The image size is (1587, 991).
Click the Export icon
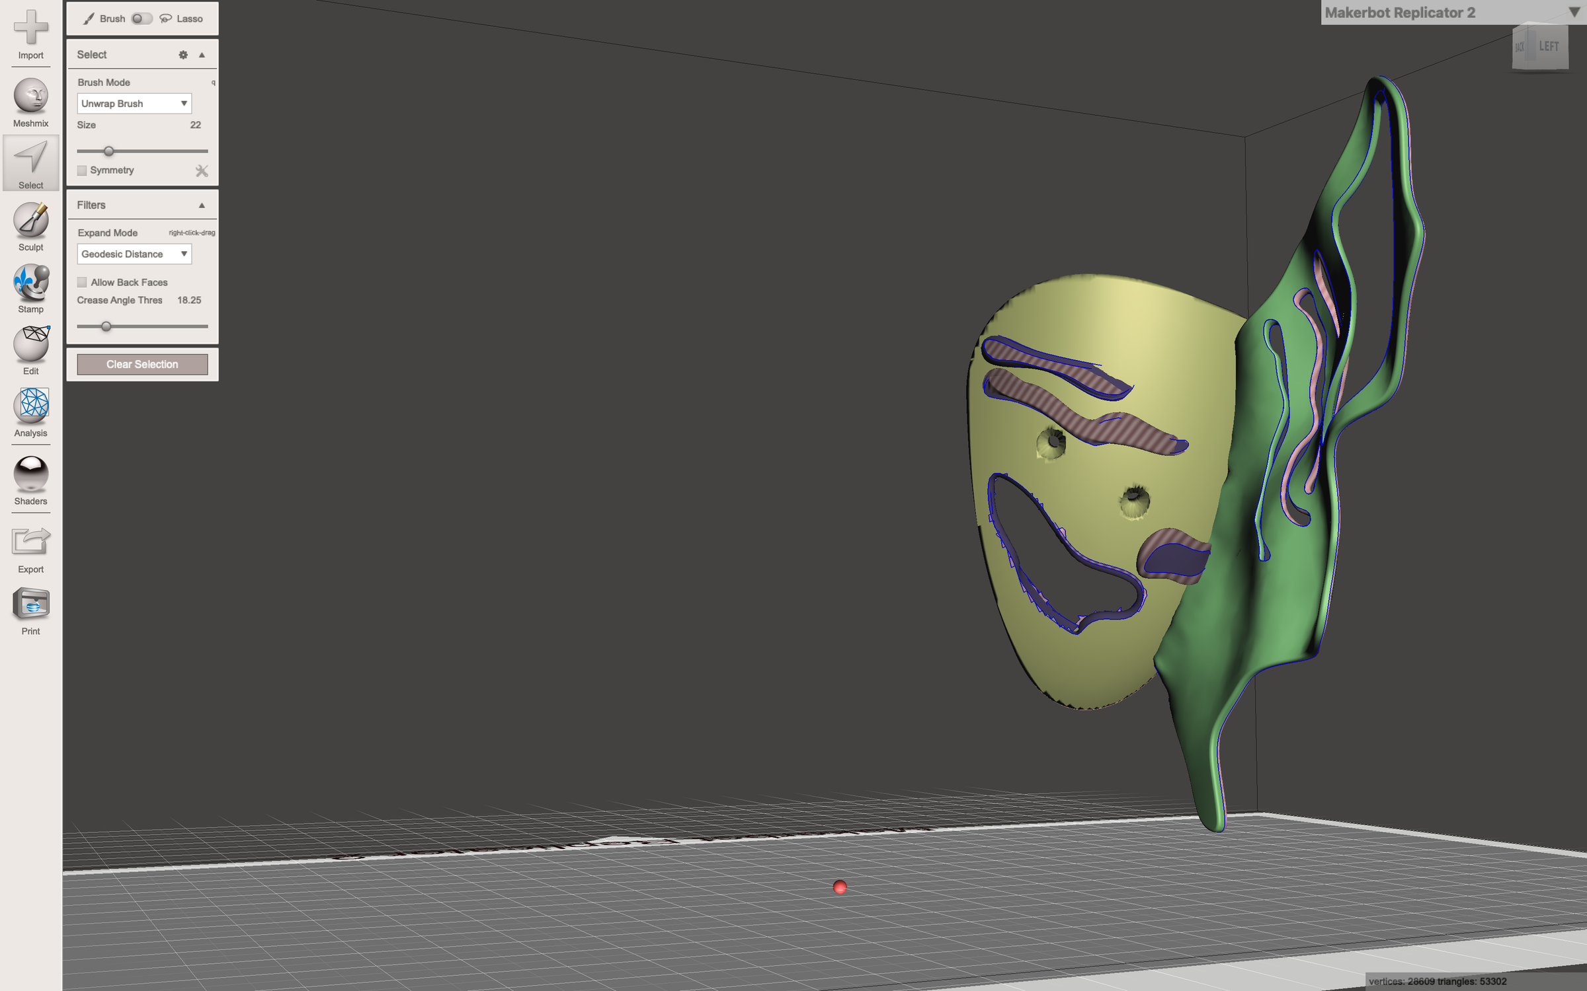30,542
